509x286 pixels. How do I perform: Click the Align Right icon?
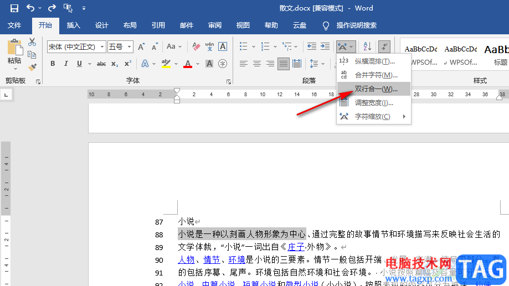pyautogui.click(x=270, y=64)
